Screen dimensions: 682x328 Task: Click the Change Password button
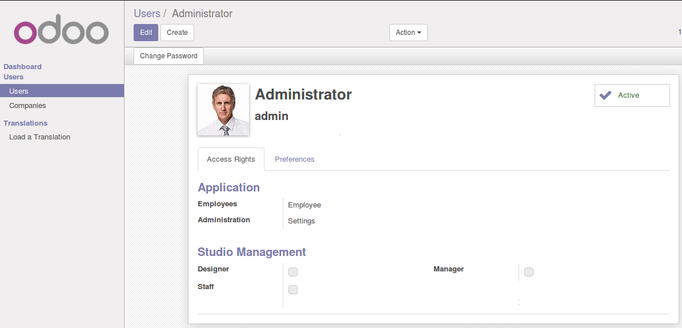click(x=169, y=56)
